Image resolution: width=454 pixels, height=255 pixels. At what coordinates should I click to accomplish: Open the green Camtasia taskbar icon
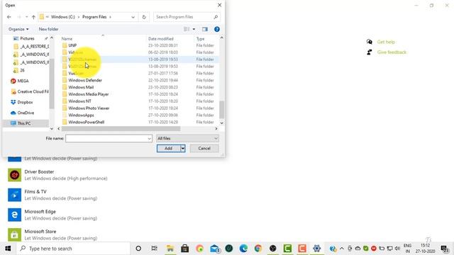coord(287,249)
